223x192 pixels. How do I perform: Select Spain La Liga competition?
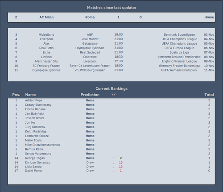point(179,52)
